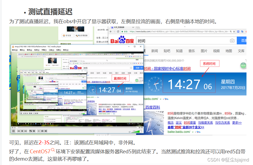This screenshot has height=165, width=253.
Task: Click camera image-search icon in Baidu box
Action: tap(232, 41)
